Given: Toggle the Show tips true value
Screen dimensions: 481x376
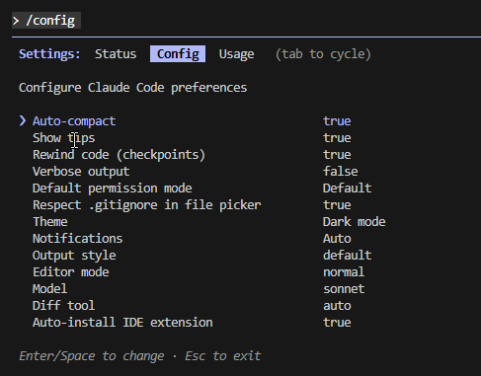Looking at the screenshot, I should click(x=337, y=138).
